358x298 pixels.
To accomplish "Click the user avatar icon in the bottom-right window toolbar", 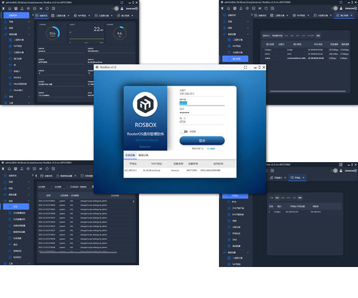I will point(341,170).
